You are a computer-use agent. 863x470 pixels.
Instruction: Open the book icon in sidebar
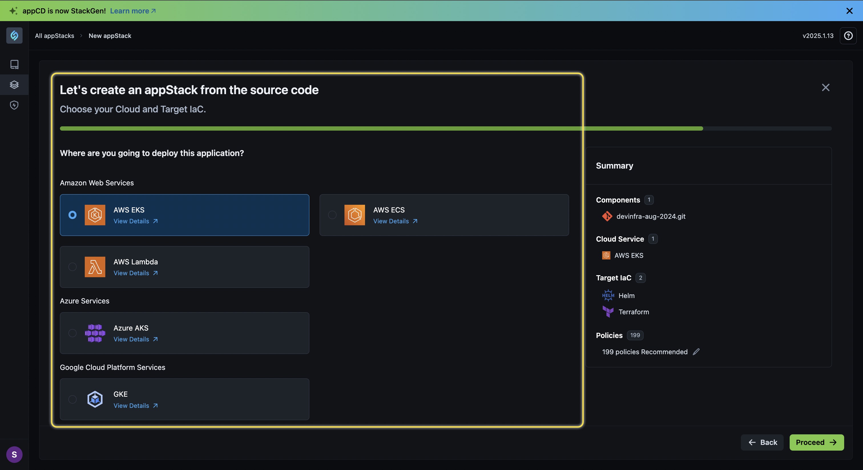tap(14, 64)
